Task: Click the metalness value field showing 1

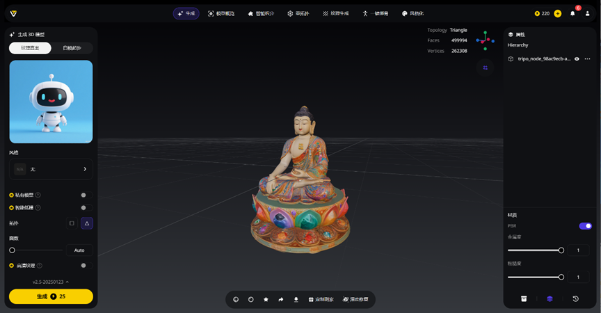Action: [578, 250]
